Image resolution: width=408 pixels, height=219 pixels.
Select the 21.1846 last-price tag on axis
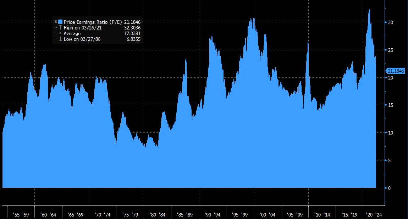pos(395,71)
